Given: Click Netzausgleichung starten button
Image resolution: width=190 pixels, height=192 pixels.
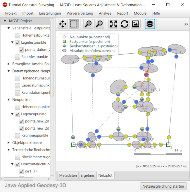Looking at the screenshot, I should click(x=163, y=186).
